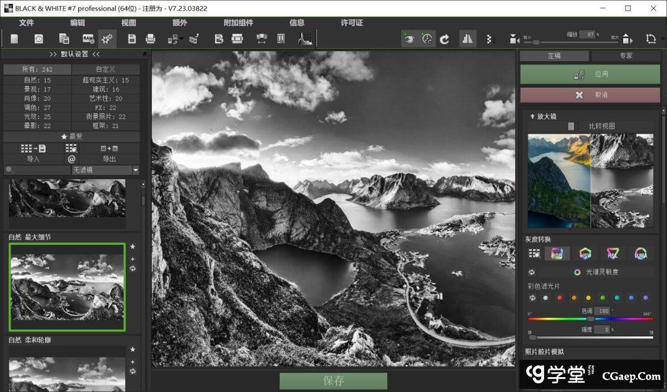The height and width of the screenshot is (392, 667).
Task: Click the crop/rotate icon at toolbar right
Action: click(650, 39)
